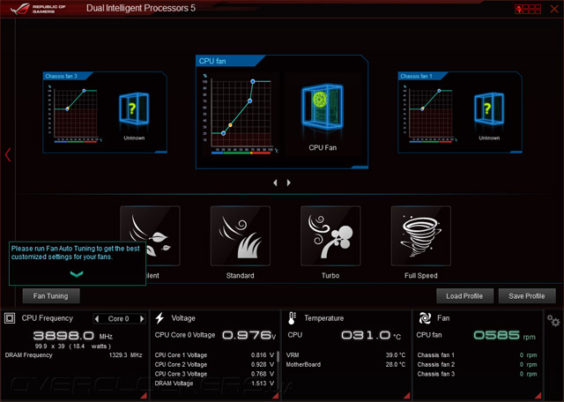The height and width of the screenshot is (402, 564).
Task: Show previous fan card with left arrow
Action: coord(275,182)
